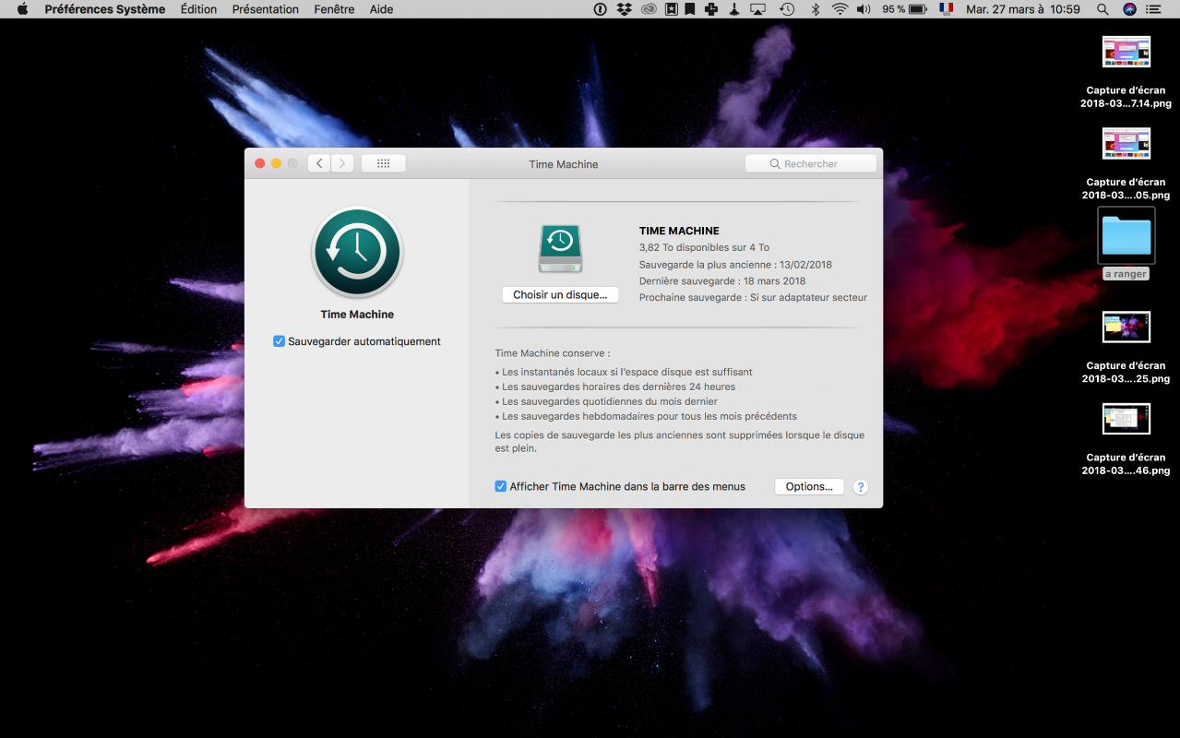Open the Bluetooth status menu
The width and height of the screenshot is (1180, 738).
(x=815, y=9)
